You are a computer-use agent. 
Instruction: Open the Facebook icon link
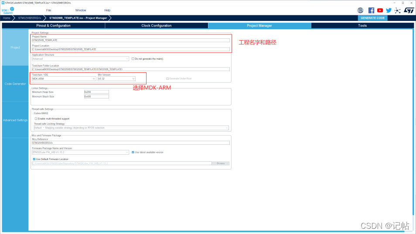pyautogui.click(x=371, y=10)
